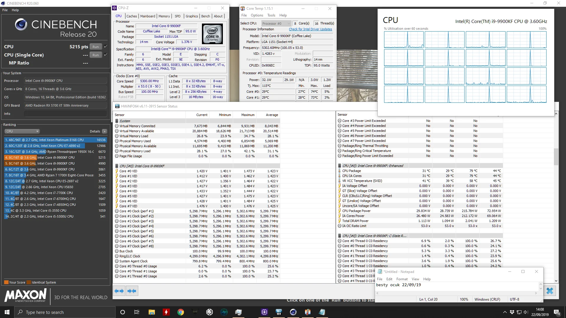Open the Ranking CPU dropdown in Cinebench
This screenshot has width=566, height=318.
pos(22,131)
